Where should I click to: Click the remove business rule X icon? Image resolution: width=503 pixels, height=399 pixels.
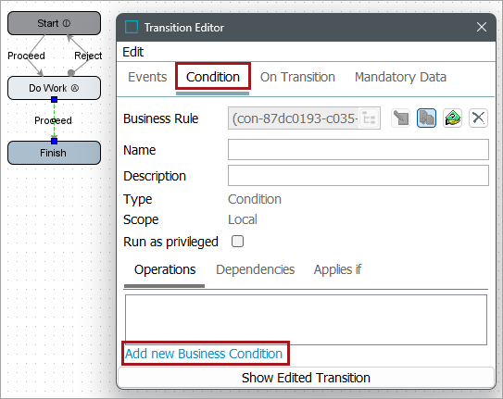478,118
